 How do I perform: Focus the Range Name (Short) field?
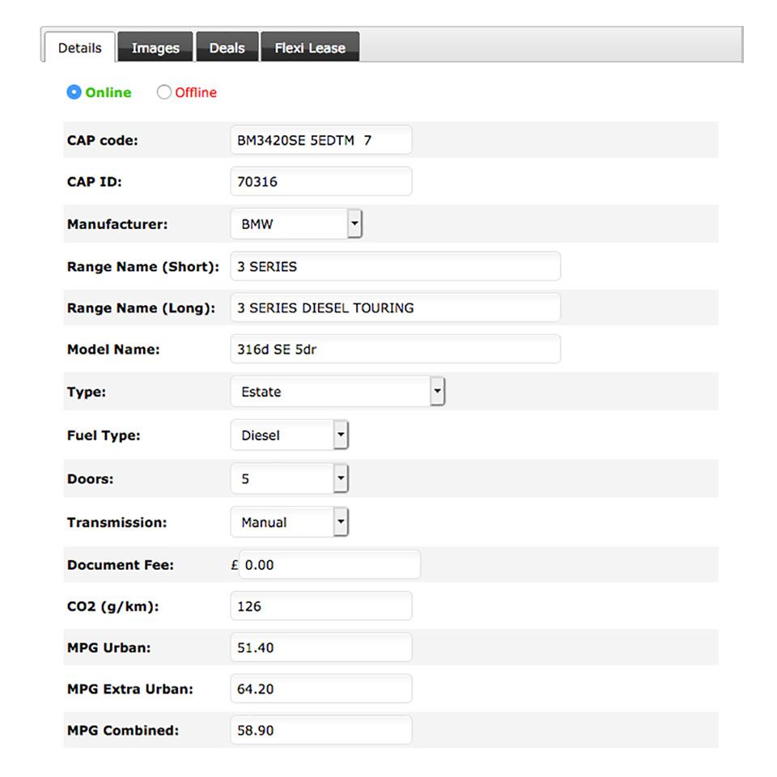tap(395, 266)
